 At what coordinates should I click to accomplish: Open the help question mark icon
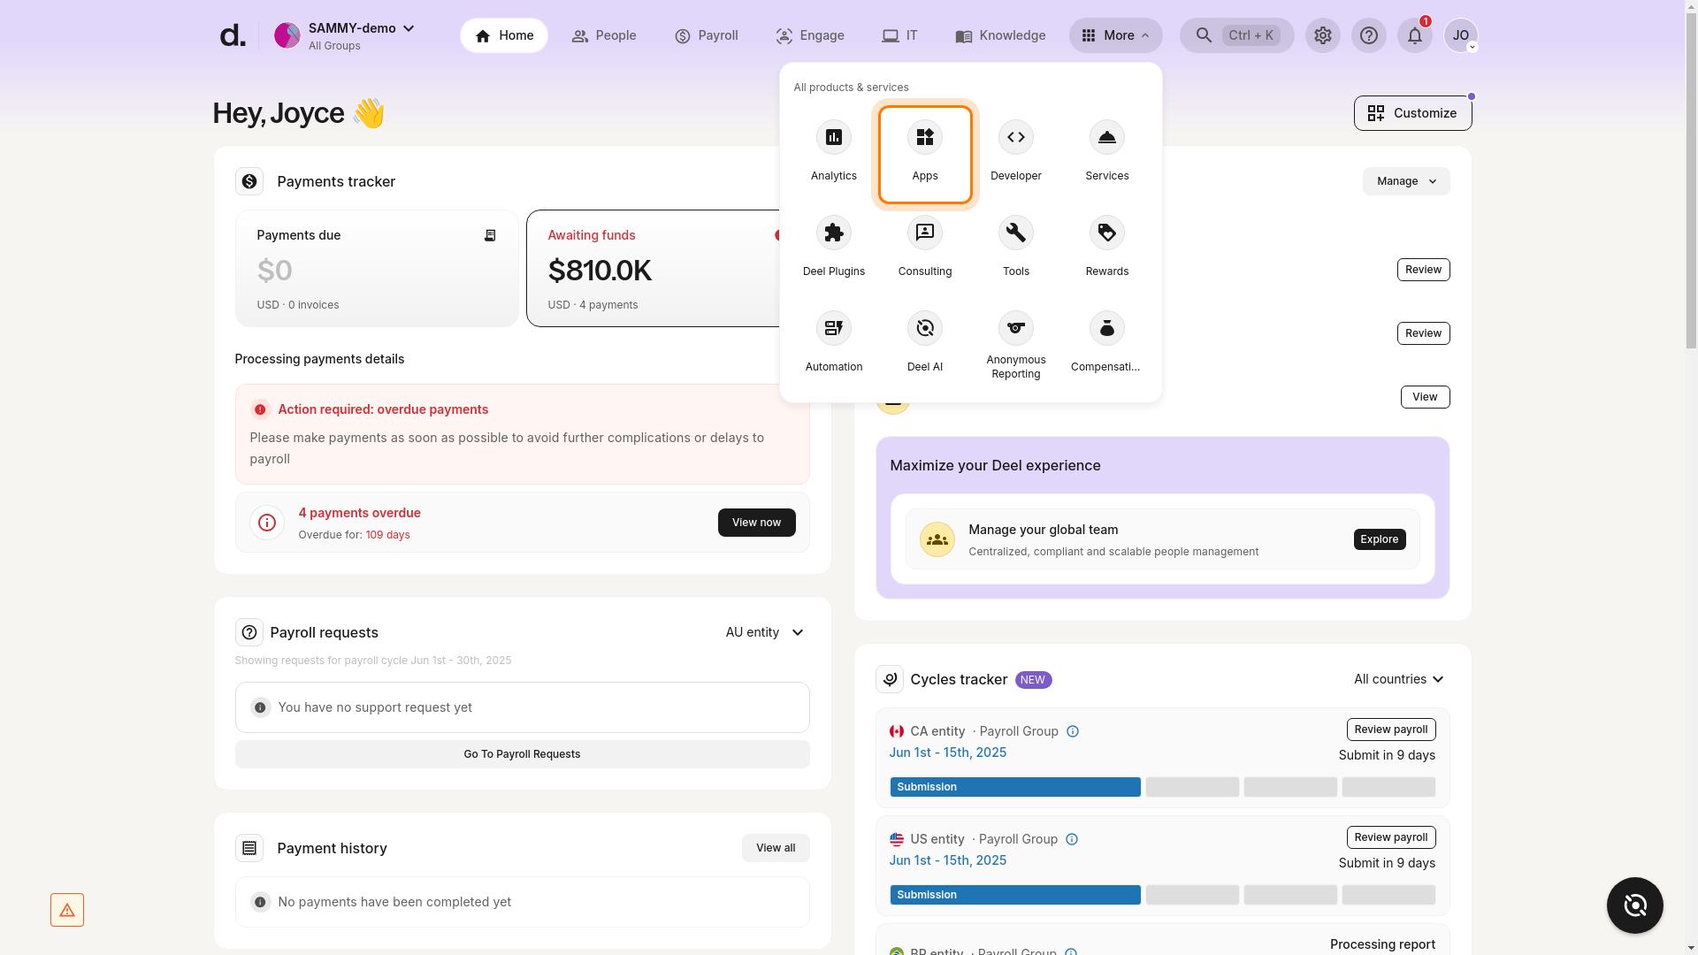pos(1368,35)
